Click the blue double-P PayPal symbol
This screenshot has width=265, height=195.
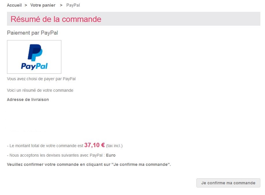[x=35, y=52]
